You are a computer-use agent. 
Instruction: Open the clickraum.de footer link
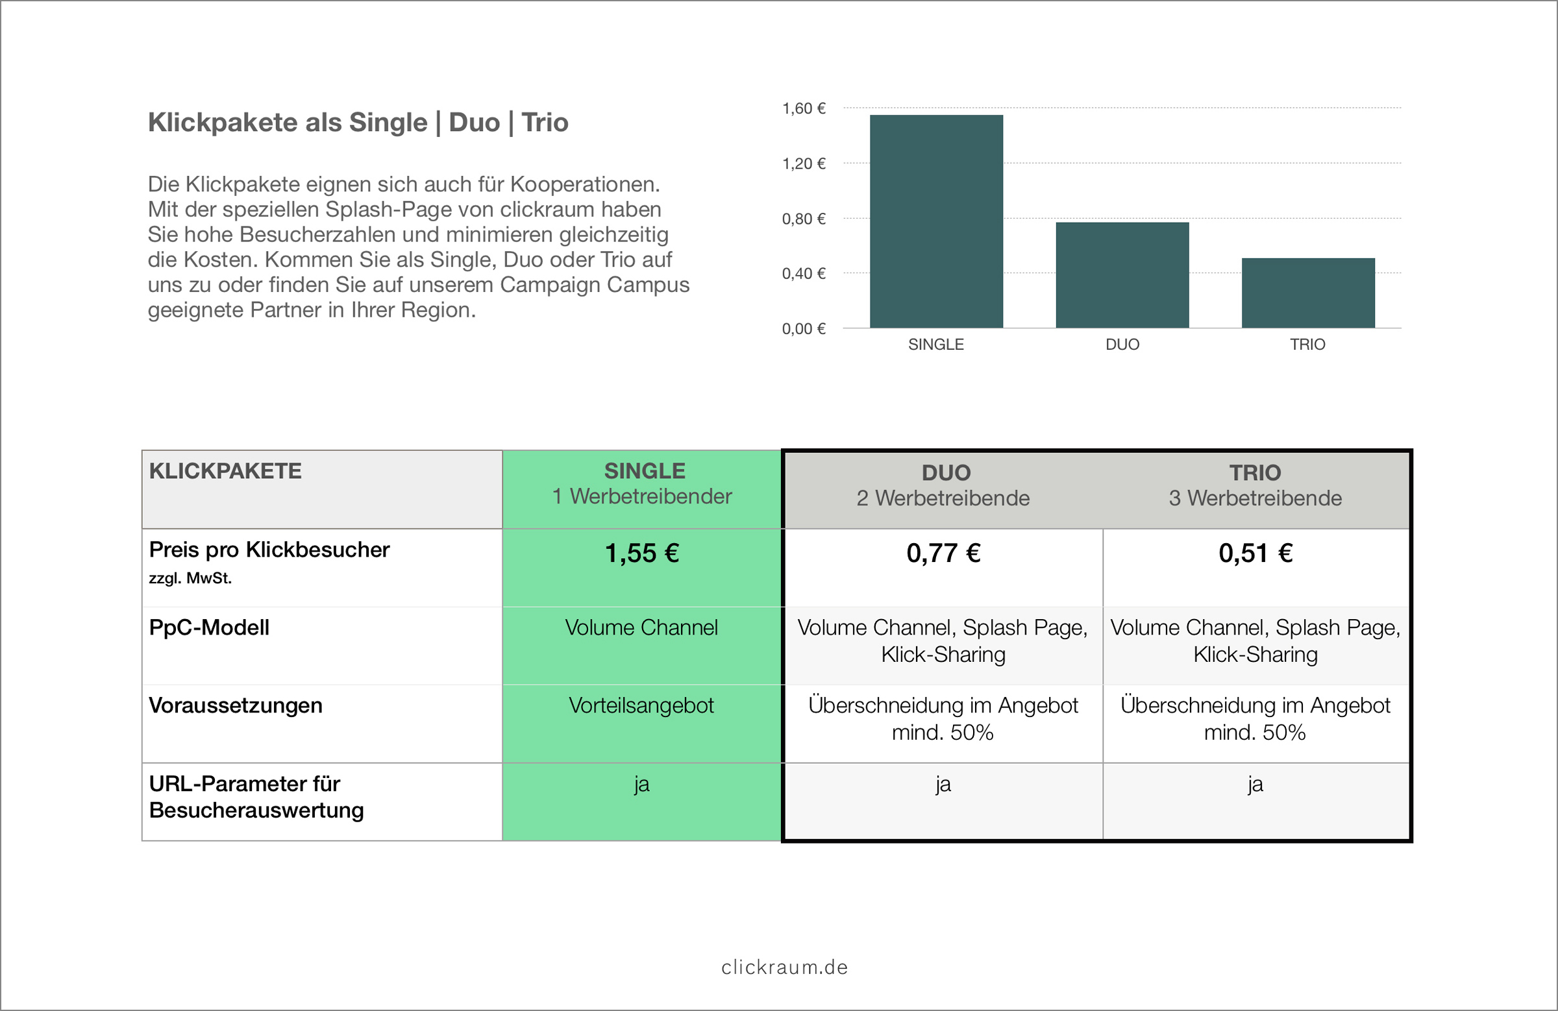point(784,967)
